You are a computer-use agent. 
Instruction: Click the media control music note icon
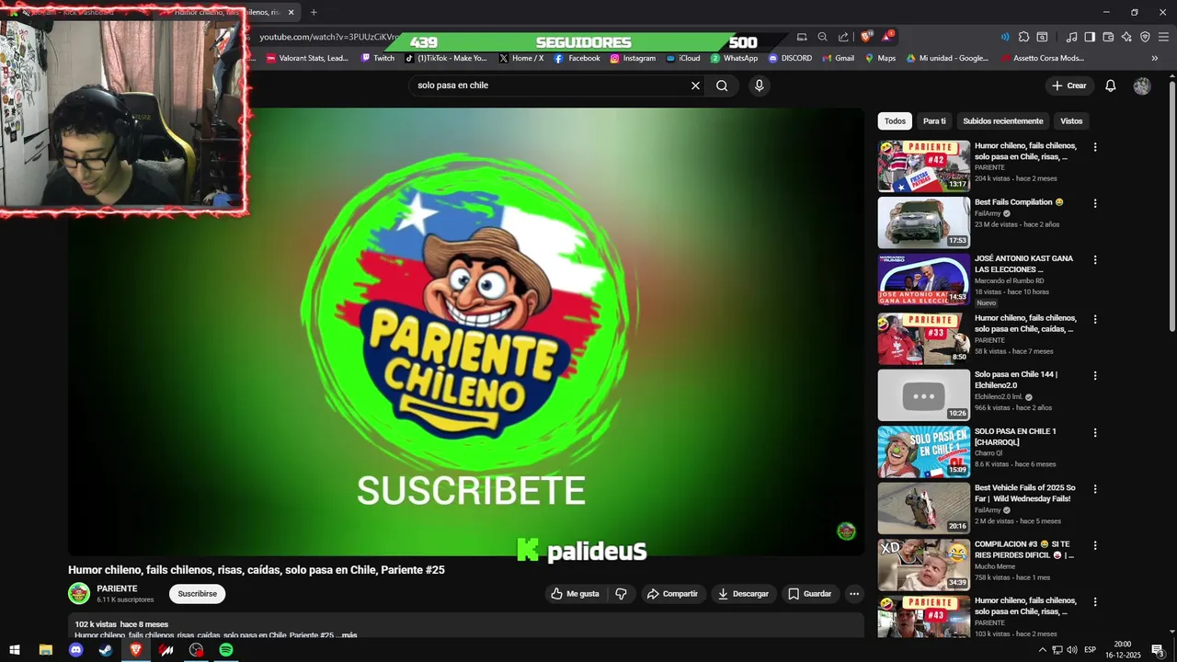(x=1071, y=37)
